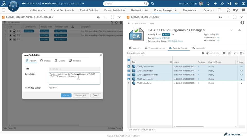Open the hamburger menu under the 3DS logo
The height and width of the screenshot is (139, 247).
(x=3, y=10)
